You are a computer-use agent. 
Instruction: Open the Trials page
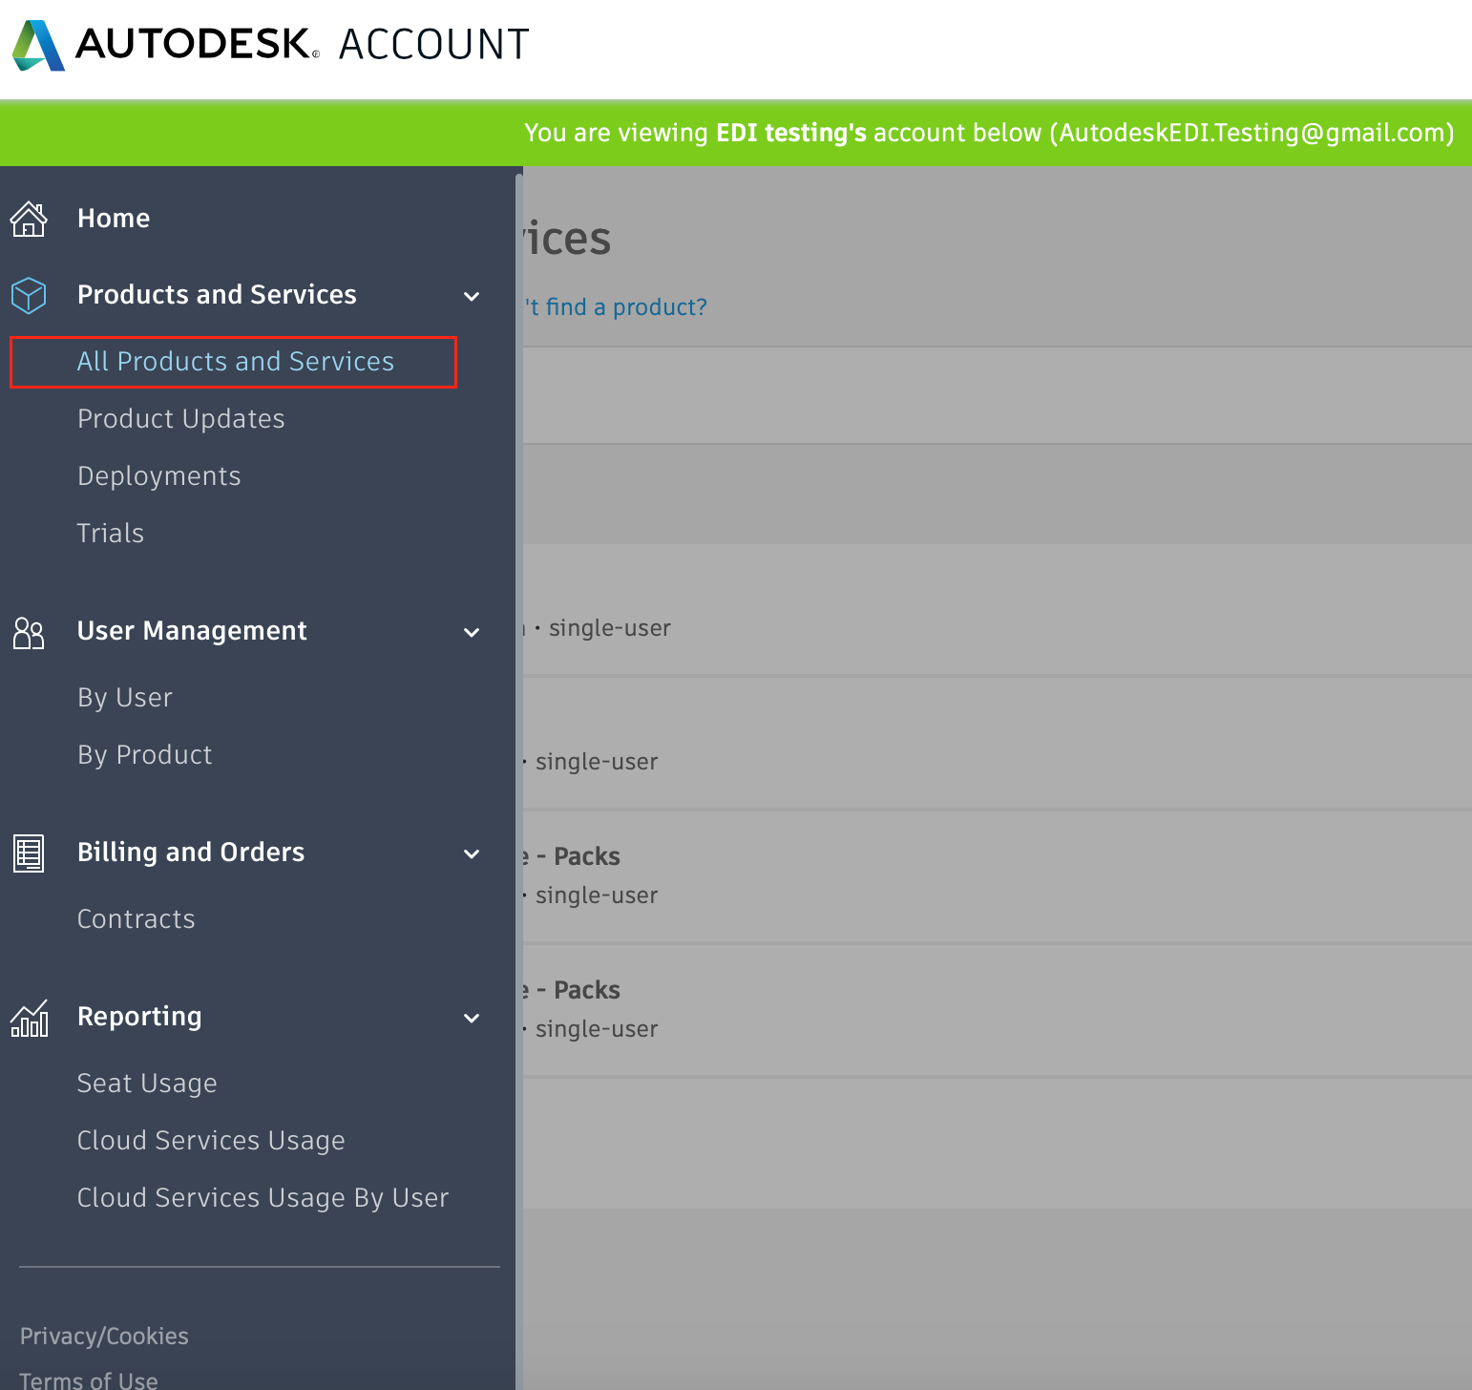coord(110,533)
